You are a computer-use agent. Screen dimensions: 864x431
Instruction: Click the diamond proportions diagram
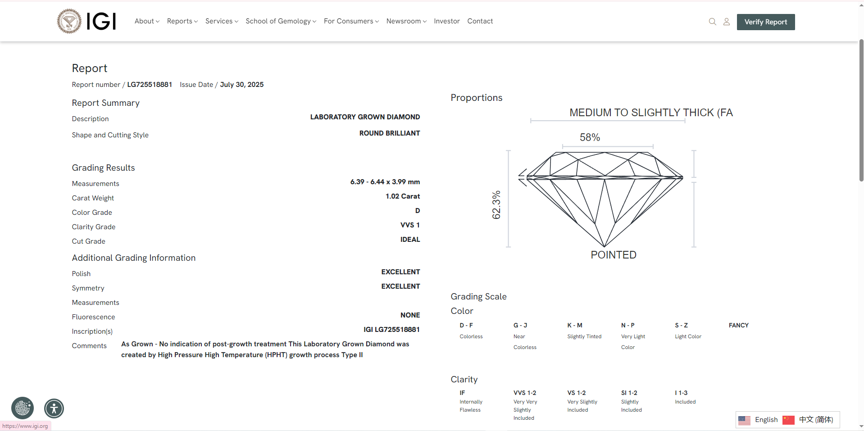click(x=604, y=198)
